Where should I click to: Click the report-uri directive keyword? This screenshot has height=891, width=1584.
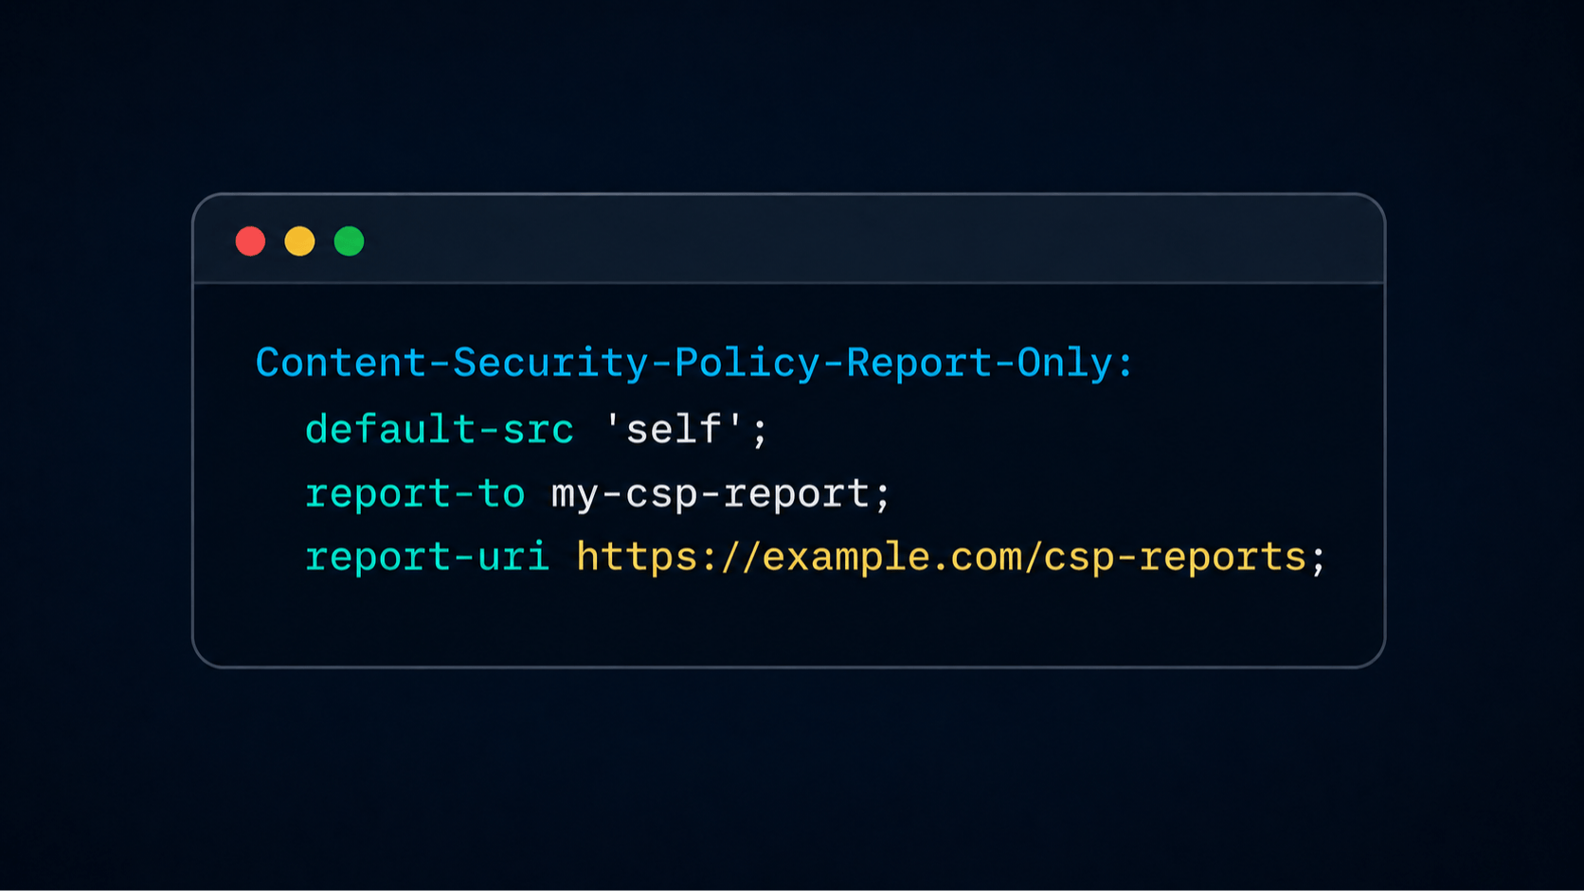click(x=427, y=557)
